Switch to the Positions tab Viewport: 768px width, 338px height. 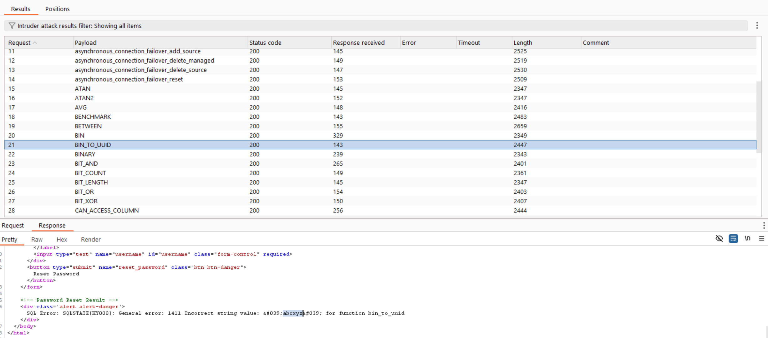click(57, 9)
